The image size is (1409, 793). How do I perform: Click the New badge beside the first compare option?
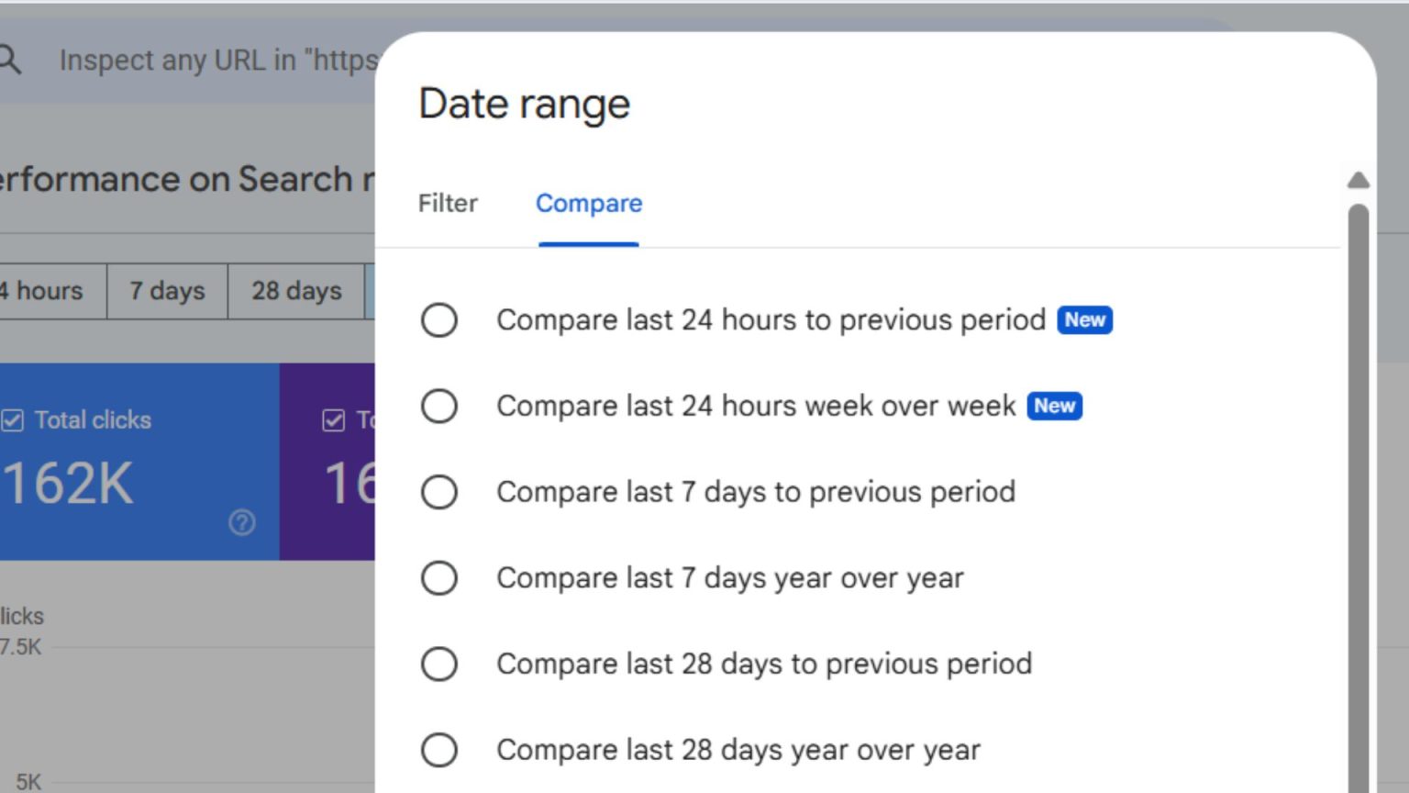pos(1083,320)
